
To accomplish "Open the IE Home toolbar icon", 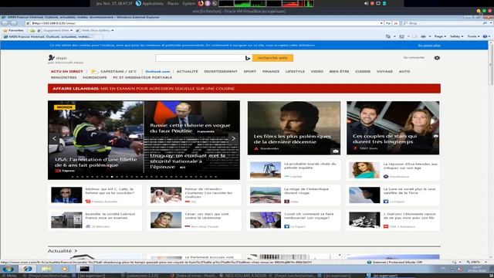I will tap(387, 36).
